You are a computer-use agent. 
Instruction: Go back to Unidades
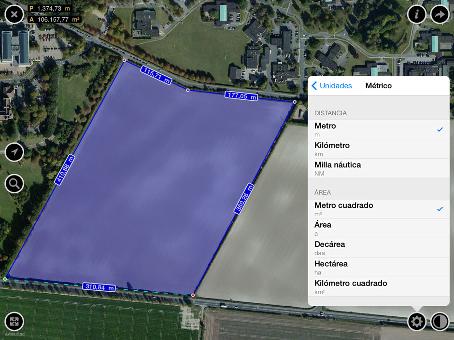point(332,86)
